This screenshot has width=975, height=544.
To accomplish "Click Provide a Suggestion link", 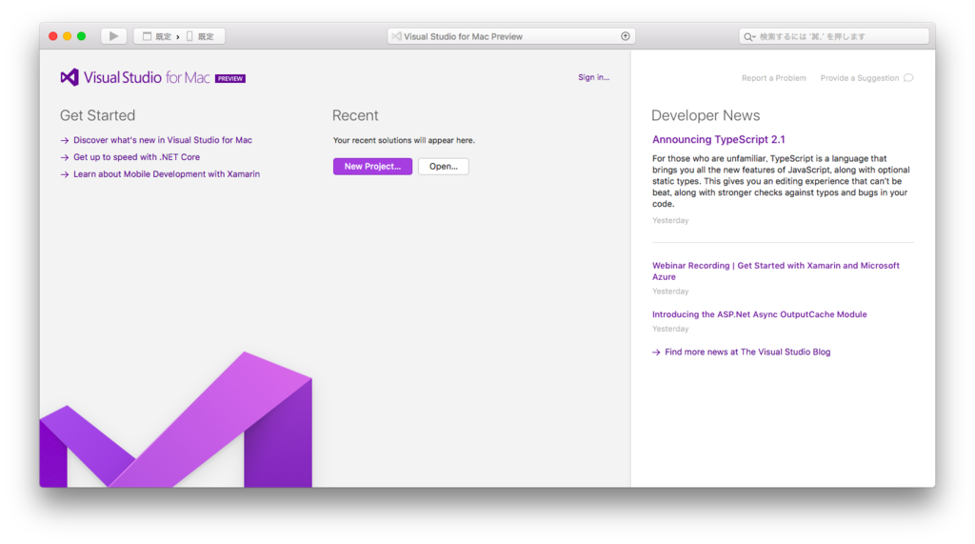I will 860,78.
